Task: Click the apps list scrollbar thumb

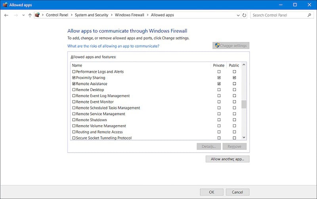Action: pos(244,104)
